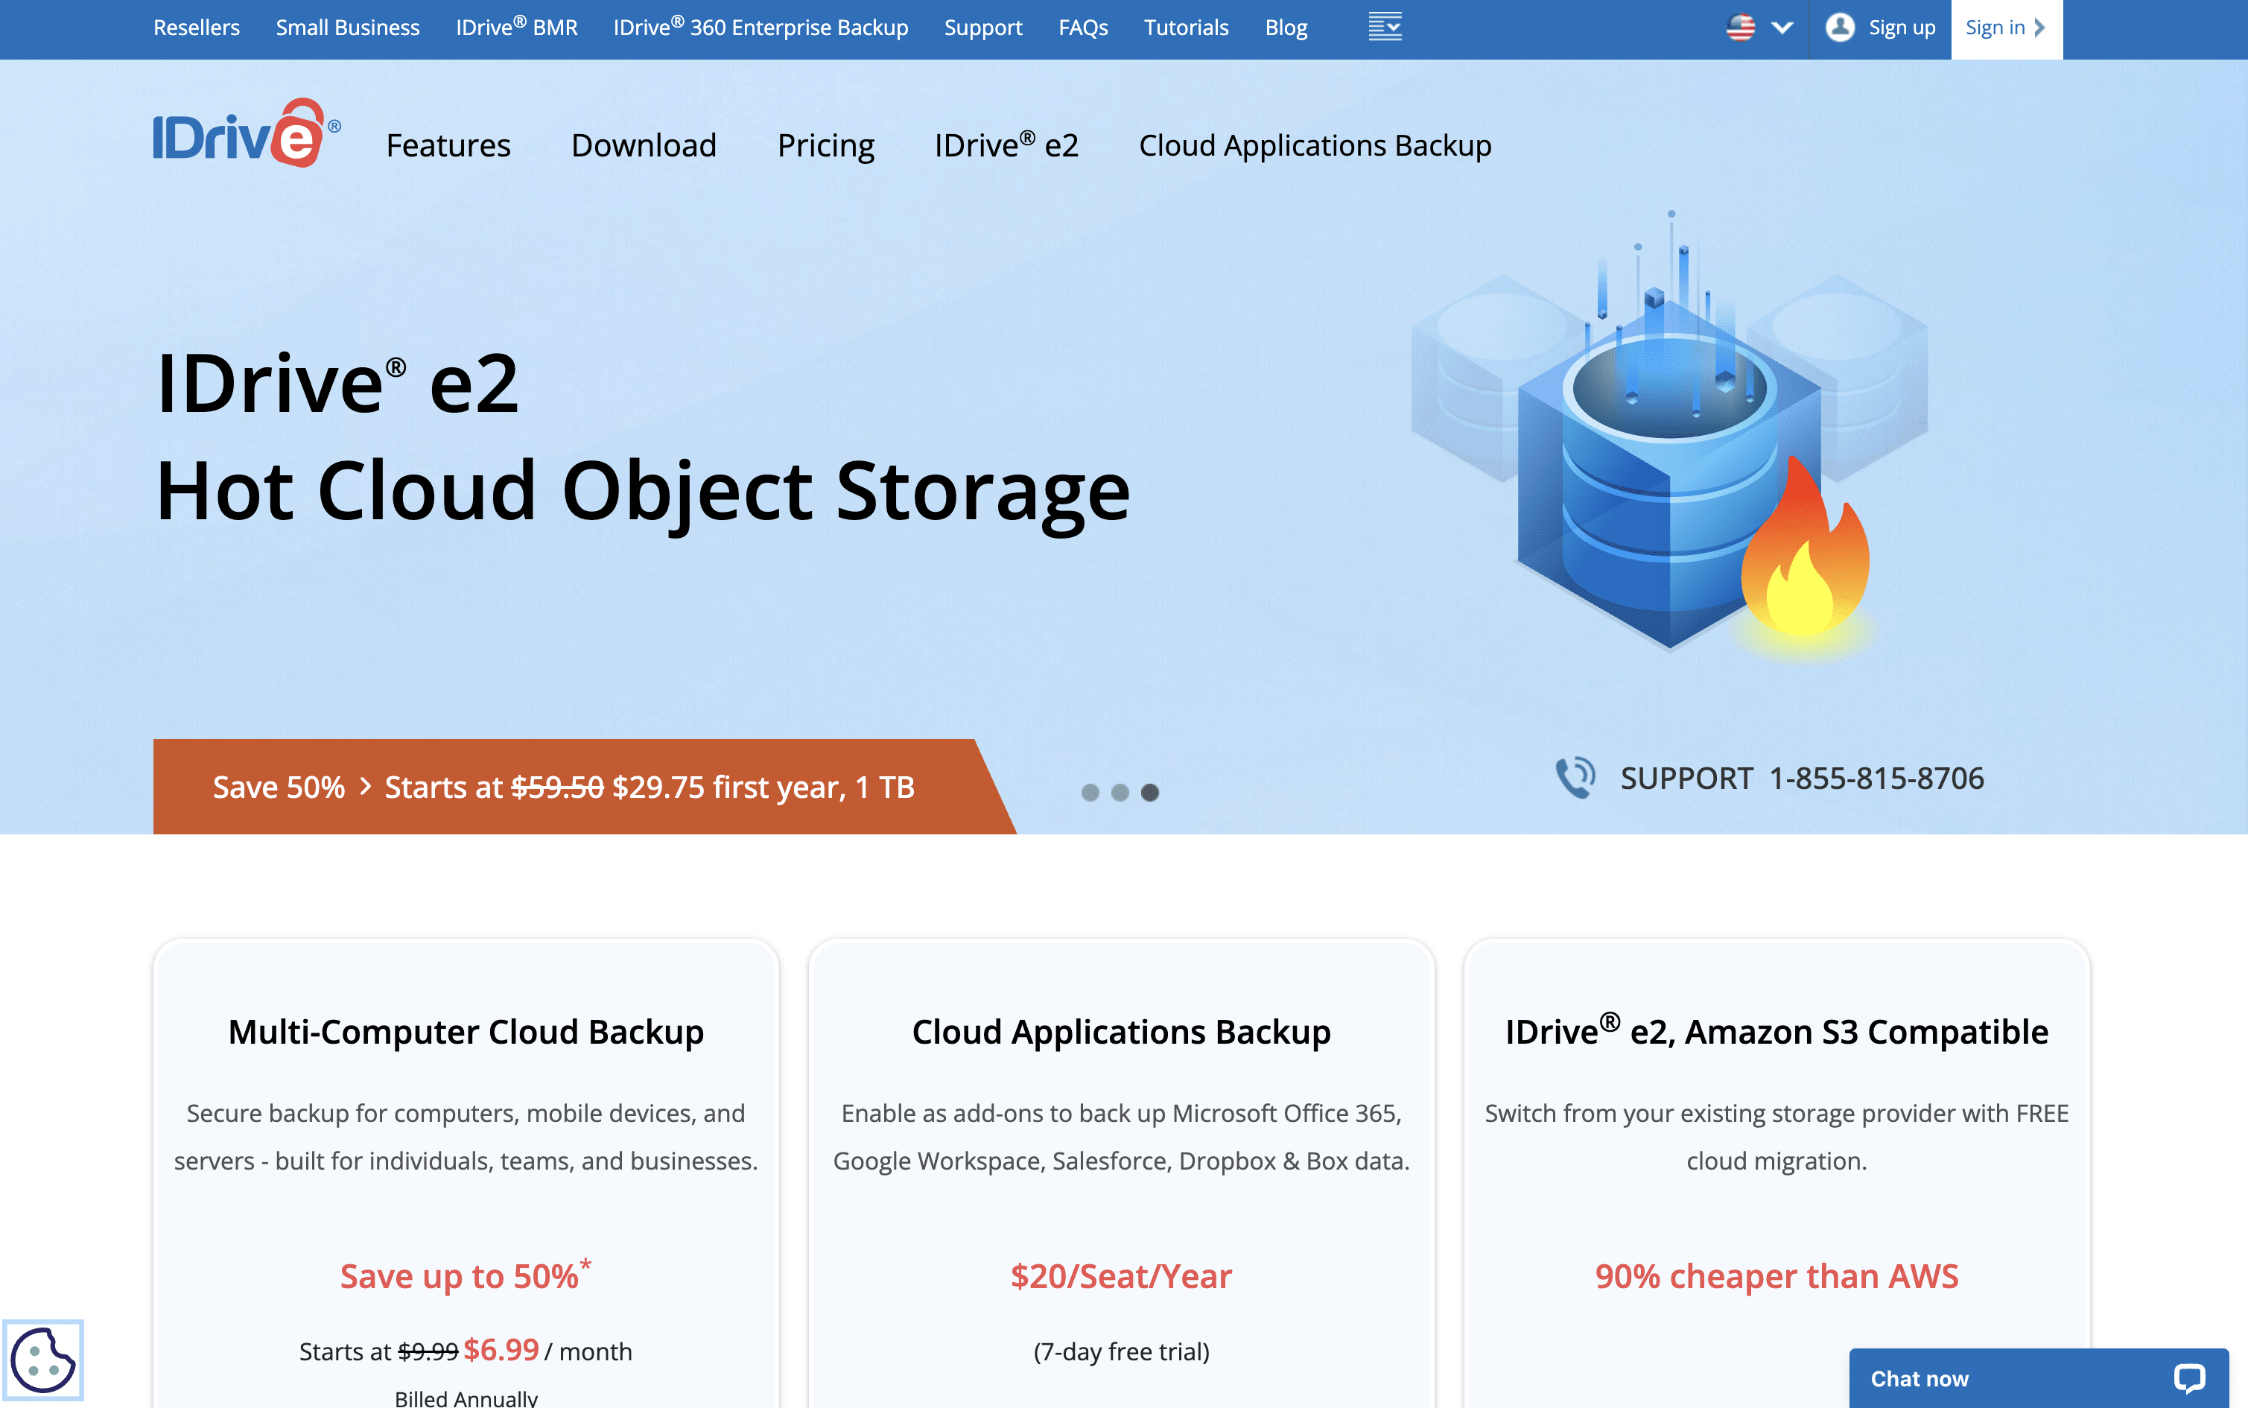Click the IDrive logo
Image resolution: width=2248 pixels, height=1408 pixels.
click(x=247, y=133)
